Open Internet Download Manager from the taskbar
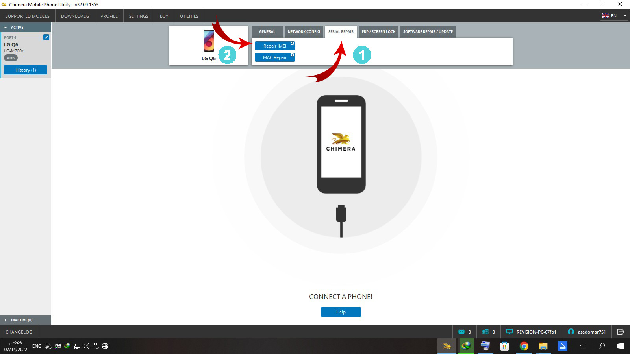Screen dimensions: 630x354 tap(466, 346)
